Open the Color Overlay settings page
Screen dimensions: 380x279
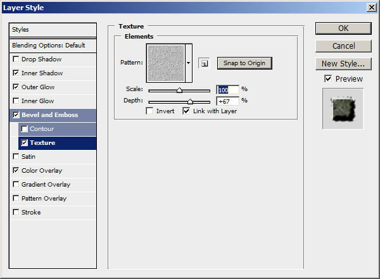(42, 171)
